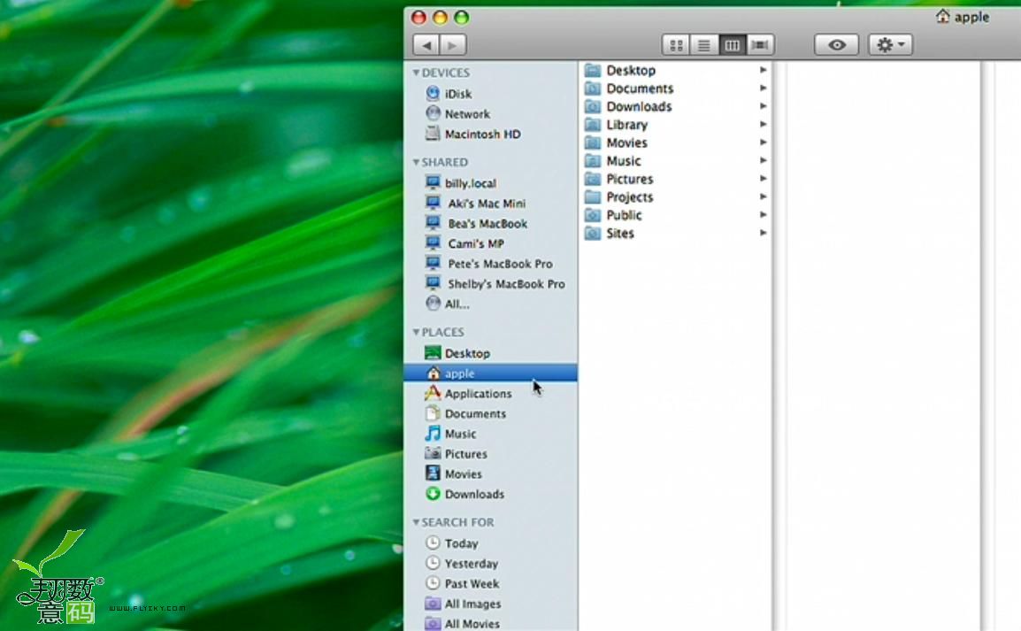Screen dimensions: 1021x631
Task: Select iDisk in the sidebar
Action: (490, 94)
